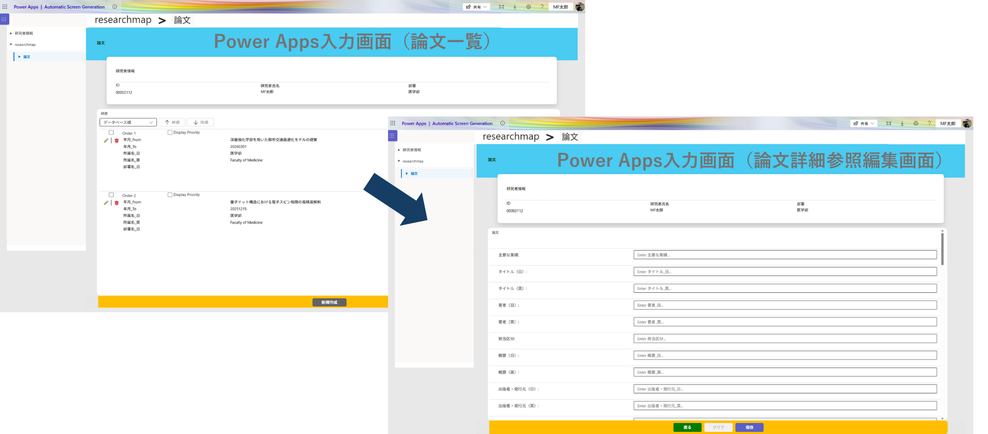Click the vertical scrollbar of the 論文 form
This screenshot has width=988, height=434.
coord(942,249)
